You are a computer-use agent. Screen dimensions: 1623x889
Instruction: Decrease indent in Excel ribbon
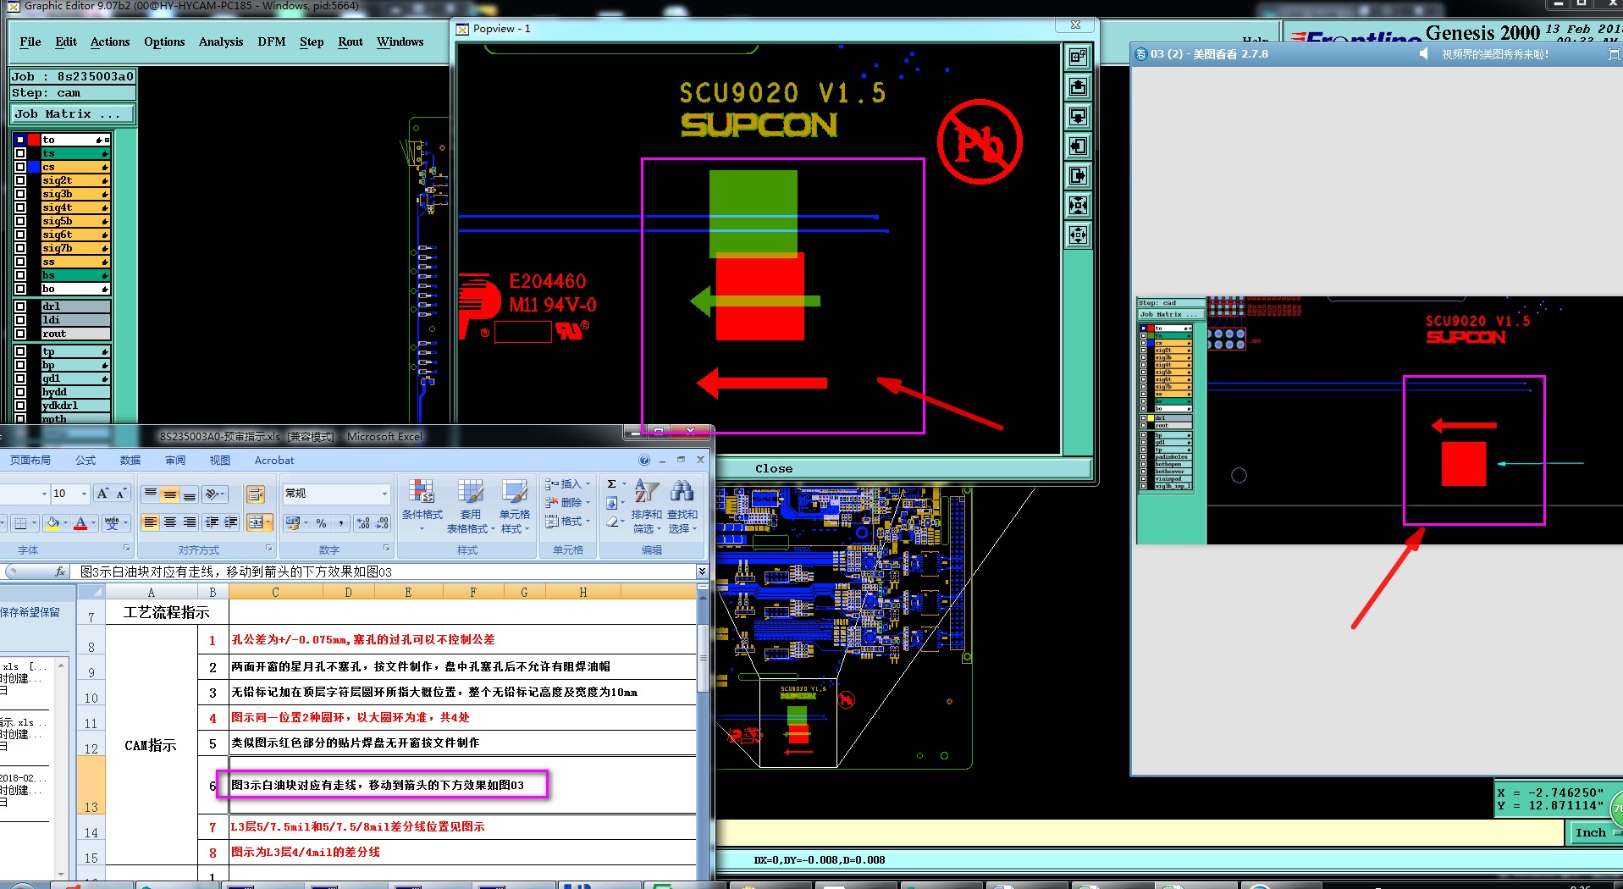click(x=212, y=522)
